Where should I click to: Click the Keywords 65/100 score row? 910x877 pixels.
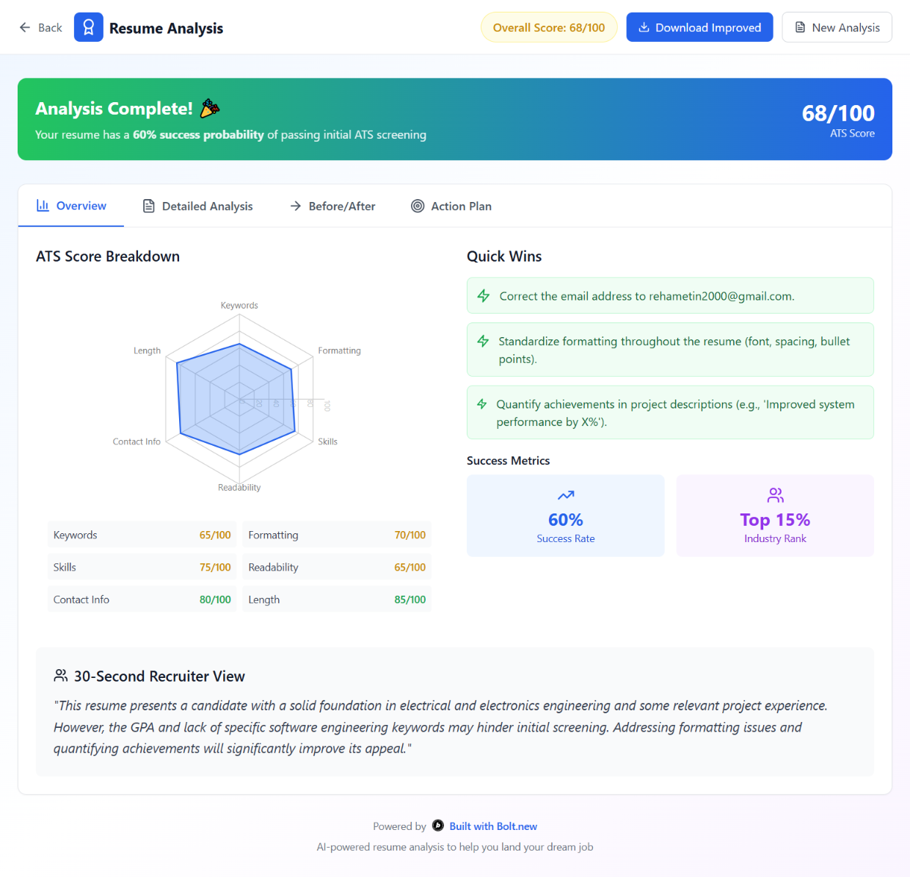(142, 535)
